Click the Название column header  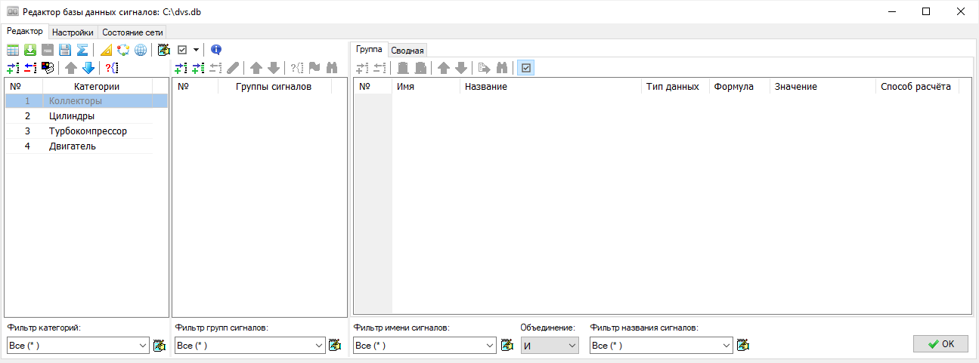pyautogui.click(x=485, y=87)
